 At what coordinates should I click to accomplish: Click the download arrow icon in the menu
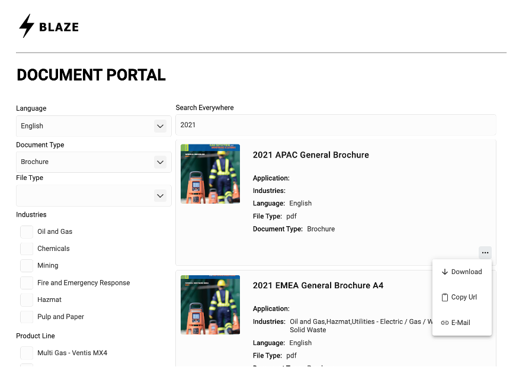click(444, 272)
